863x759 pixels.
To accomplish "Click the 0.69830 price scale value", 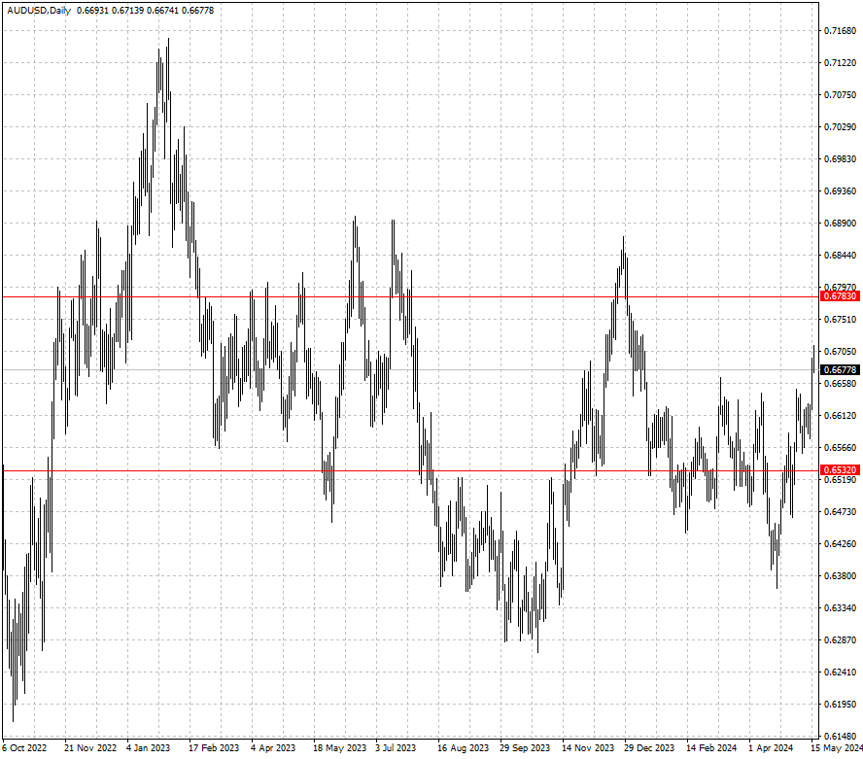I will tap(840, 159).
